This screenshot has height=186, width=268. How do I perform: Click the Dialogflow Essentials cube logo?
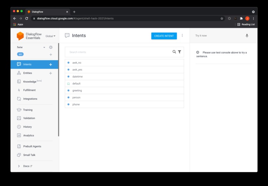click(20, 36)
